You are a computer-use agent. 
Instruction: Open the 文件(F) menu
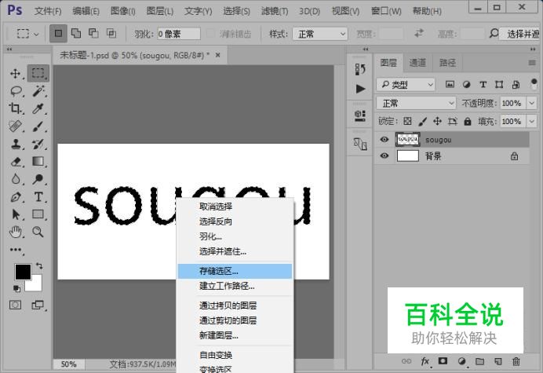tap(48, 11)
